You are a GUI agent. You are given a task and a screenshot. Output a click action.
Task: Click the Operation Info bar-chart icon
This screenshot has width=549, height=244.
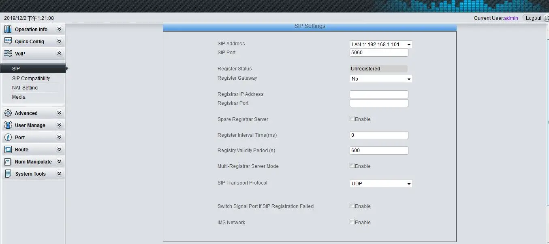click(8, 29)
